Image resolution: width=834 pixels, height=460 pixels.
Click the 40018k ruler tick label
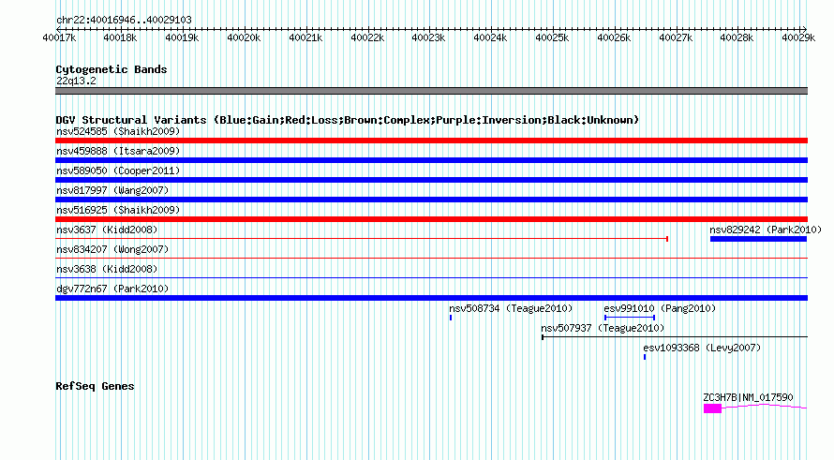tap(120, 37)
